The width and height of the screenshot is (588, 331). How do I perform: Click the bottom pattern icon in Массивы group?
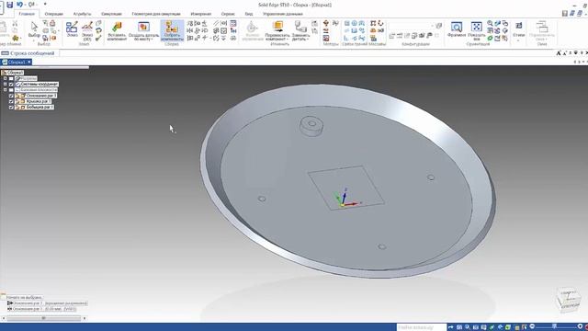click(x=373, y=39)
